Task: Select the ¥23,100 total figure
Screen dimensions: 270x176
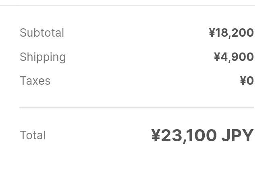Action: (184, 135)
